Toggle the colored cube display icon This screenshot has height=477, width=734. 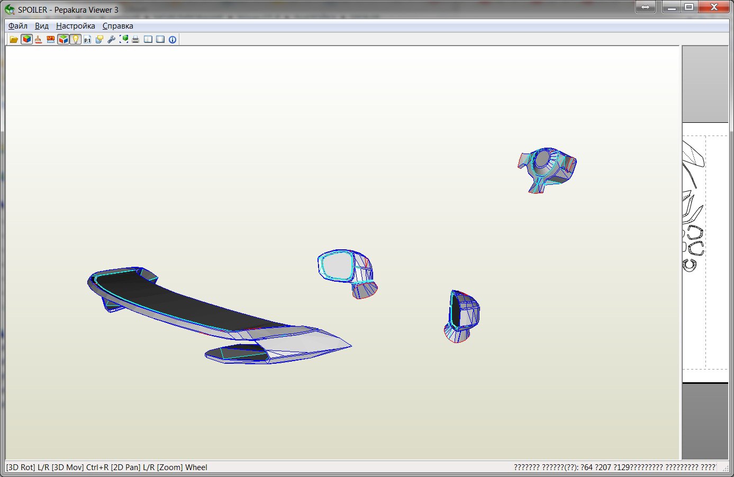click(26, 39)
